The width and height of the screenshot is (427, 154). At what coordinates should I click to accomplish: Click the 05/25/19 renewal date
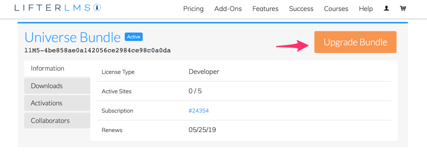tap(202, 130)
